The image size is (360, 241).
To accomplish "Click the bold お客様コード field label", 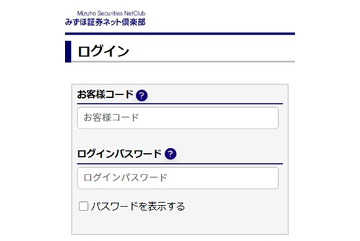I will pos(105,94).
